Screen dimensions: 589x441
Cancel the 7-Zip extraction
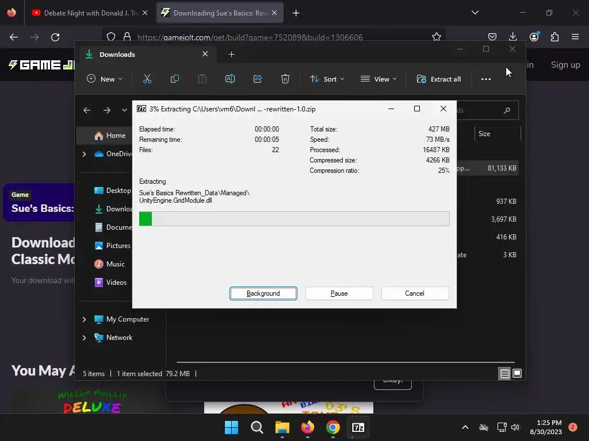click(415, 293)
